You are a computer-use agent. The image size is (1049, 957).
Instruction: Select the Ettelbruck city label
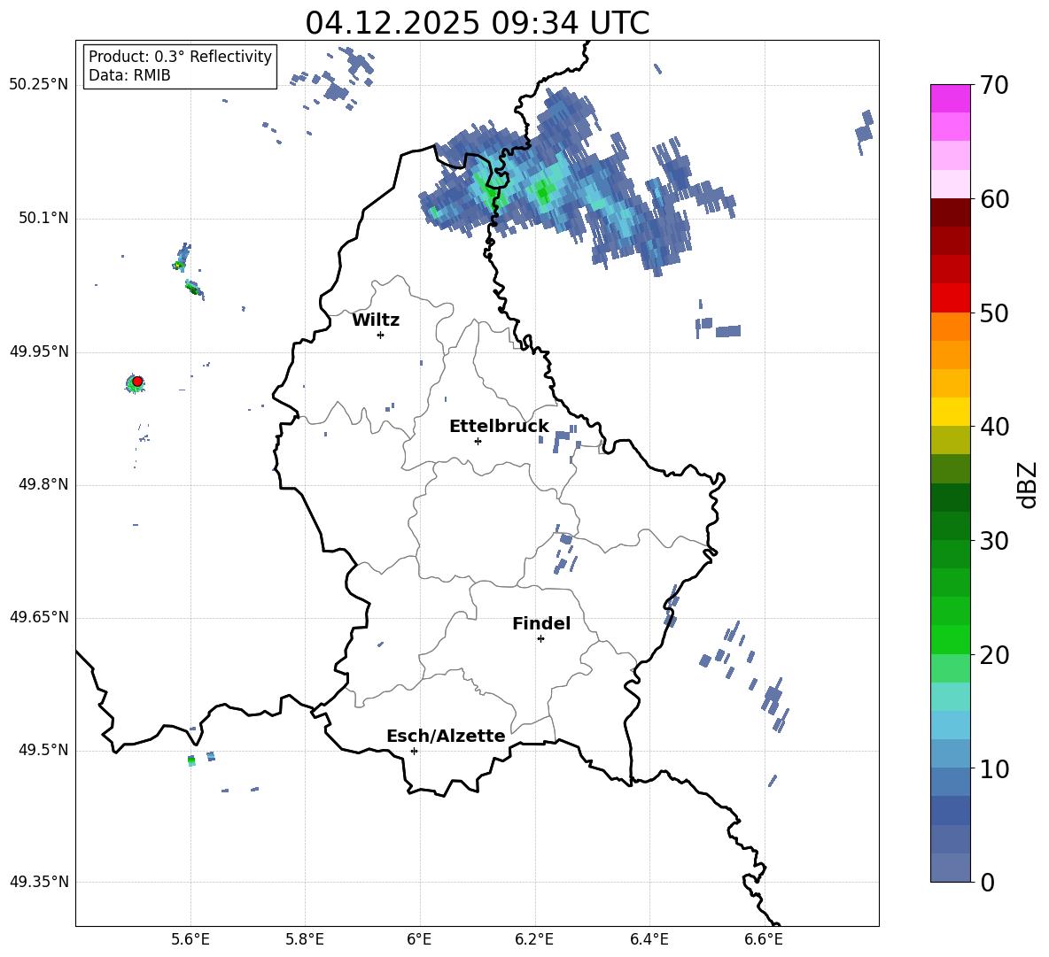[x=499, y=427]
